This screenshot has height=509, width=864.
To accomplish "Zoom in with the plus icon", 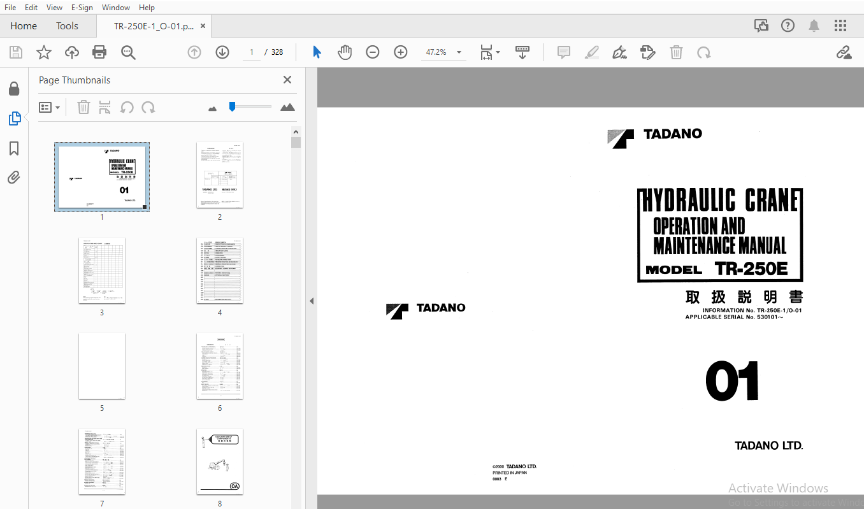I will [401, 52].
